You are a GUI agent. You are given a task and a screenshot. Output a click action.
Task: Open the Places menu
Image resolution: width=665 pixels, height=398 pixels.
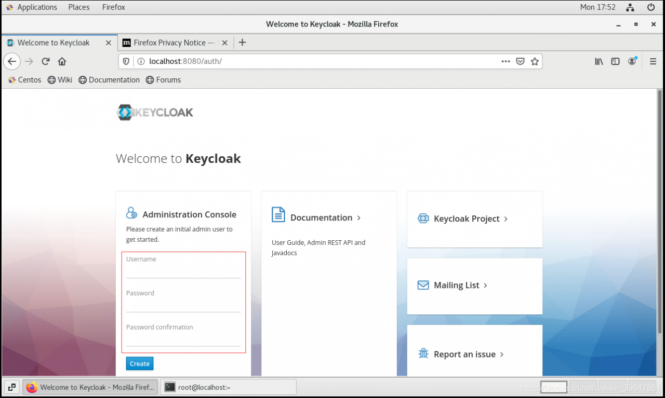click(79, 7)
